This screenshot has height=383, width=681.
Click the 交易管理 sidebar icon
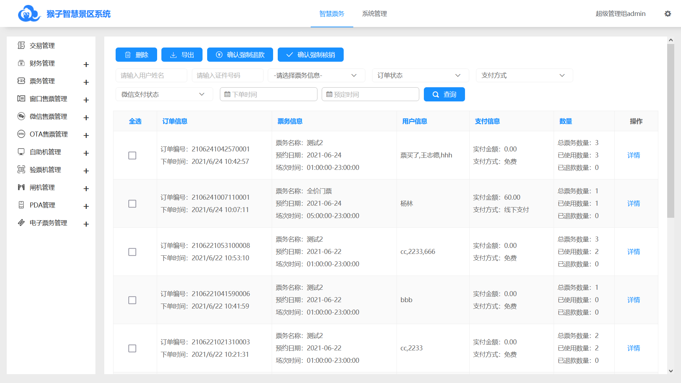(21, 45)
